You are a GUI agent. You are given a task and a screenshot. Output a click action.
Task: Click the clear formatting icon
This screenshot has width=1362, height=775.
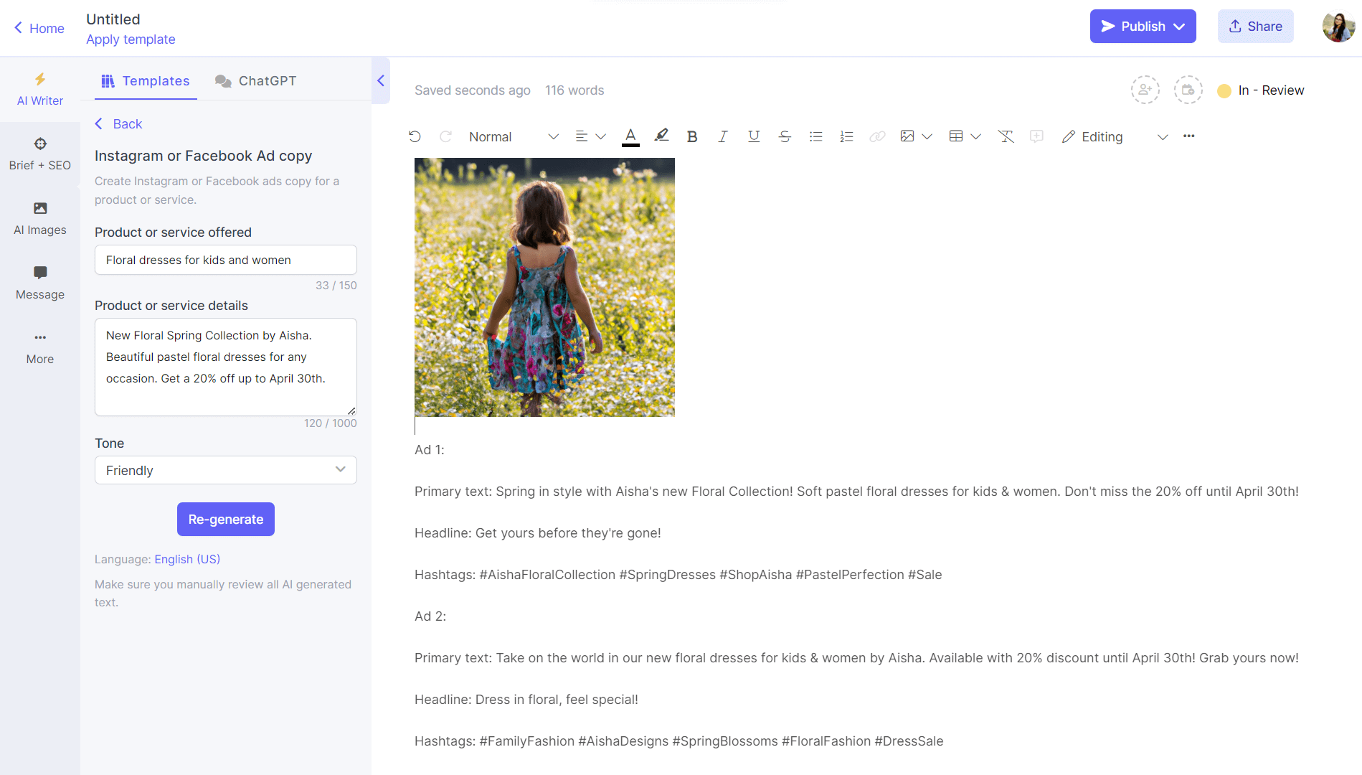coord(1006,136)
